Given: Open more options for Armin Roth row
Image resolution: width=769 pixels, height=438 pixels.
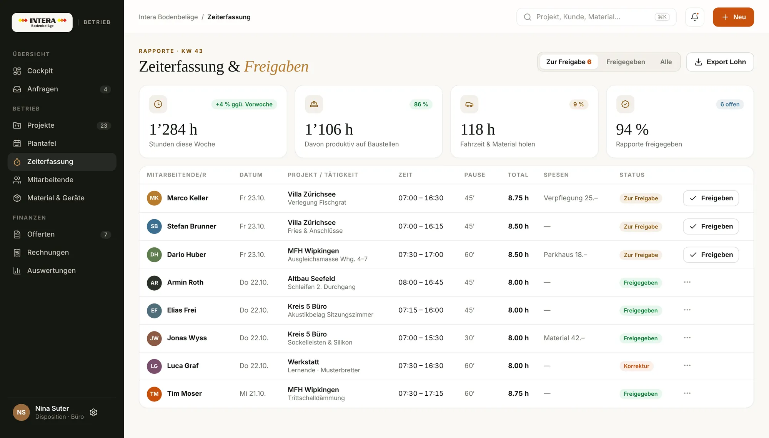Looking at the screenshot, I should 687,282.
